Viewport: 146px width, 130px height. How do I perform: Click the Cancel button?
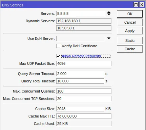(x=130, y=22)
